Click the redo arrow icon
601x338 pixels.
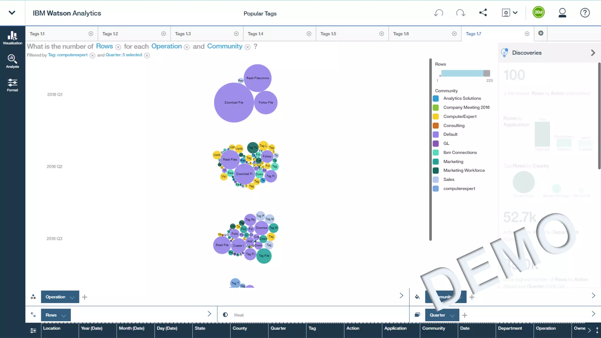pyautogui.click(x=460, y=13)
